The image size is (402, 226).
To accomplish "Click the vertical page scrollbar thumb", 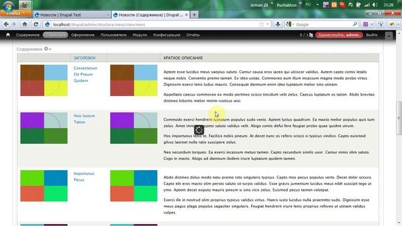I will click(x=399, y=118).
